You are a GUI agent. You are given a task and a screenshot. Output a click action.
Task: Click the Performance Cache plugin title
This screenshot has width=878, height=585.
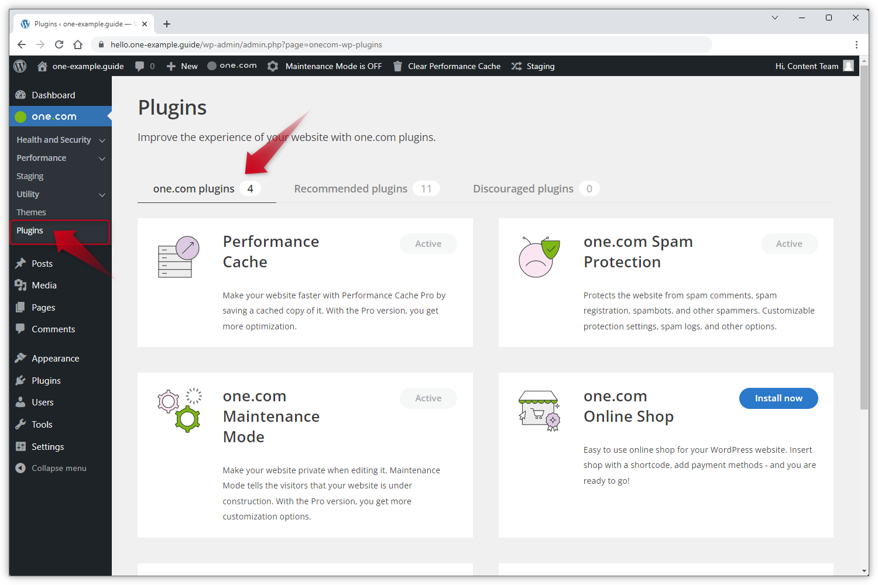pyautogui.click(x=271, y=252)
